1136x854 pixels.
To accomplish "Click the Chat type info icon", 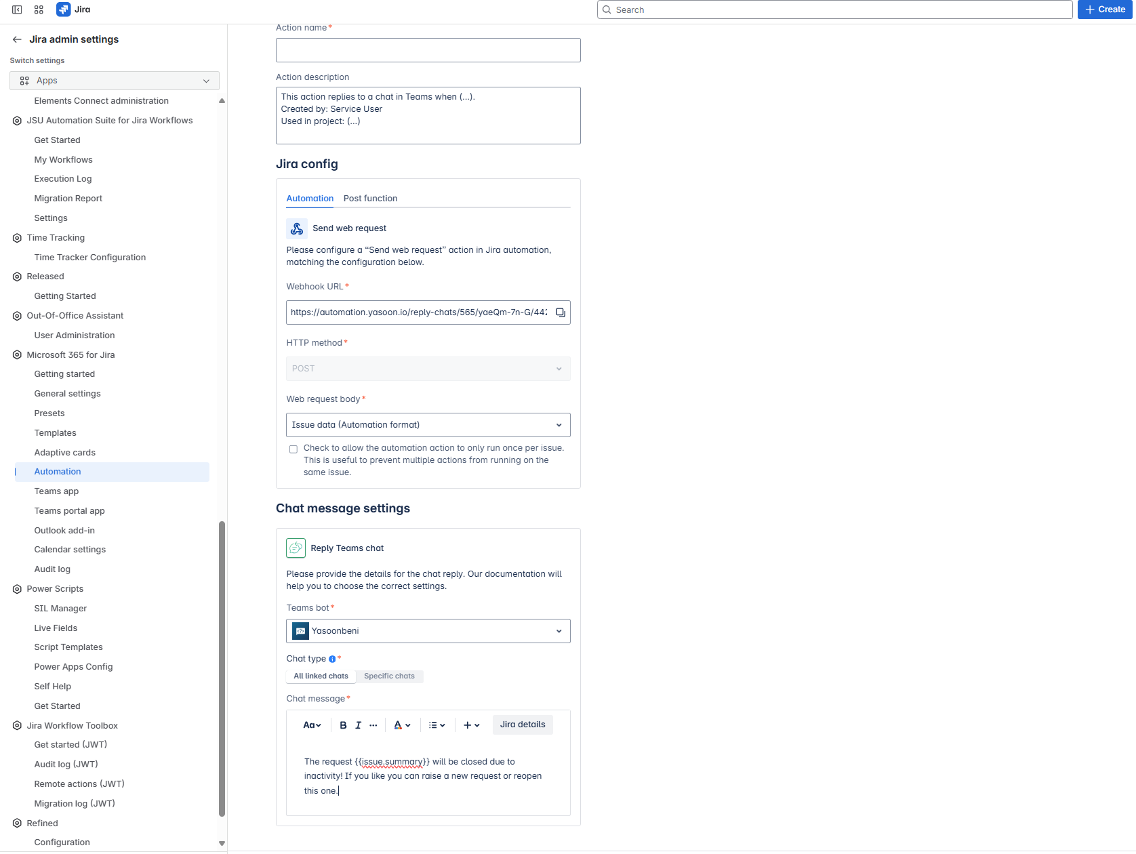I will tap(332, 659).
